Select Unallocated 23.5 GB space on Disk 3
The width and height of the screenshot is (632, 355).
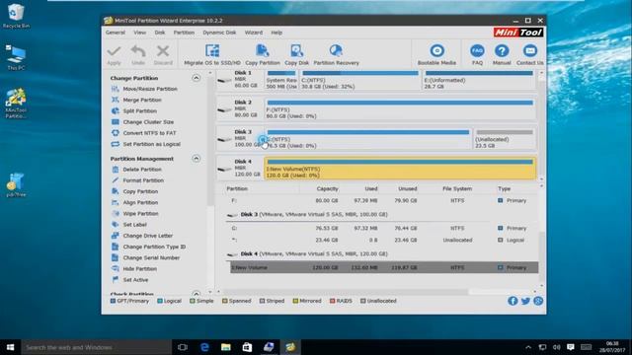pos(505,139)
